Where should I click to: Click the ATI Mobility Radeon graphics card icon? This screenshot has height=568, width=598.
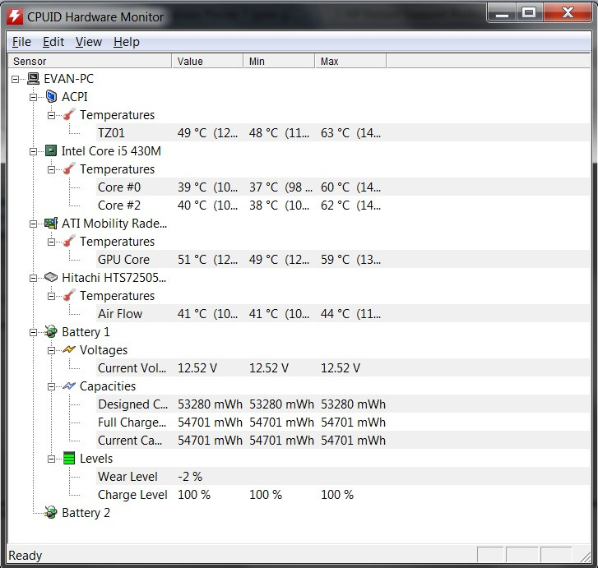51,223
